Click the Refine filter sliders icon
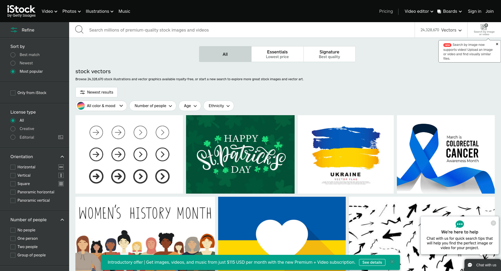The width and height of the screenshot is (501, 271). coord(14,30)
